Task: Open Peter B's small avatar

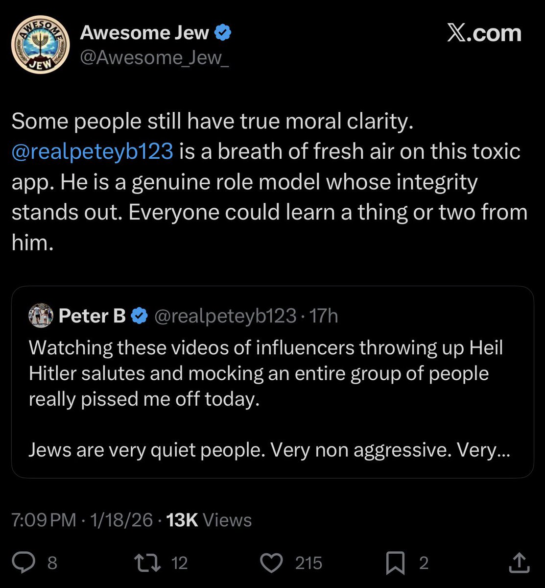Action: pyautogui.click(x=41, y=315)
